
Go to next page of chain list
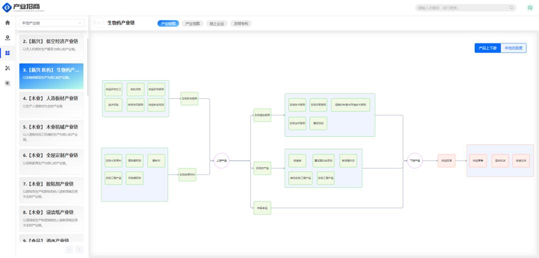coord(79,249)
